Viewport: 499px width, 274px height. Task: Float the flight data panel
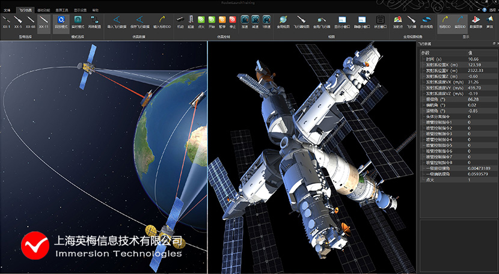pos(494,44)
